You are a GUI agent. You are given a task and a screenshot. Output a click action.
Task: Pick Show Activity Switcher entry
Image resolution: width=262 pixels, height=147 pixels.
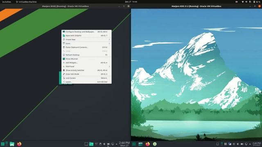click(x=86, y=70)
